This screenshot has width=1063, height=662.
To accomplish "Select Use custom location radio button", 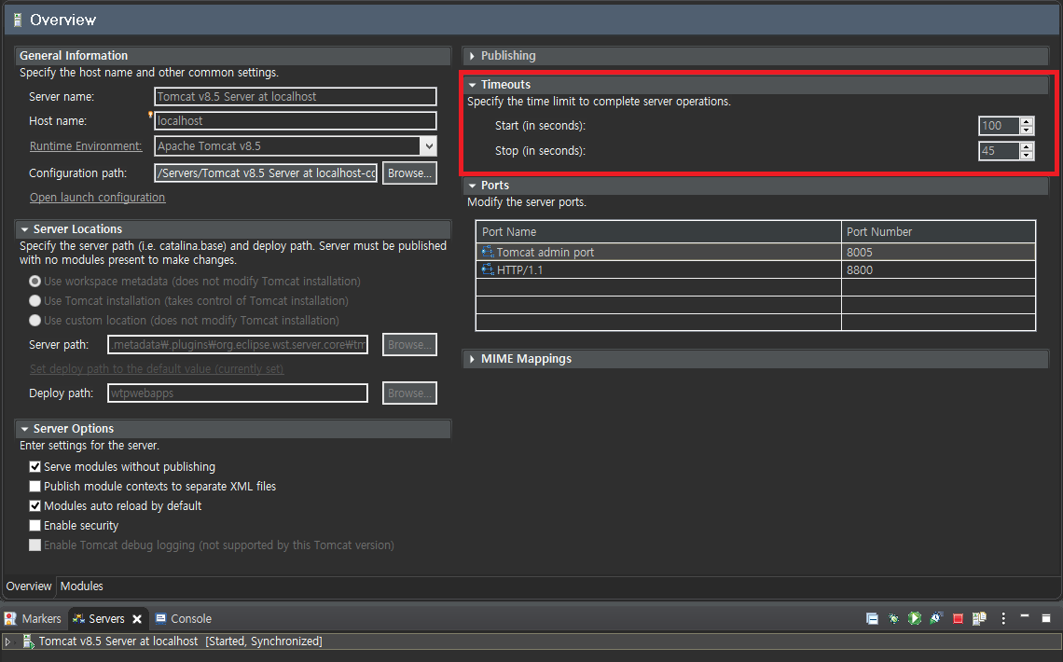I will pos(35,321).
